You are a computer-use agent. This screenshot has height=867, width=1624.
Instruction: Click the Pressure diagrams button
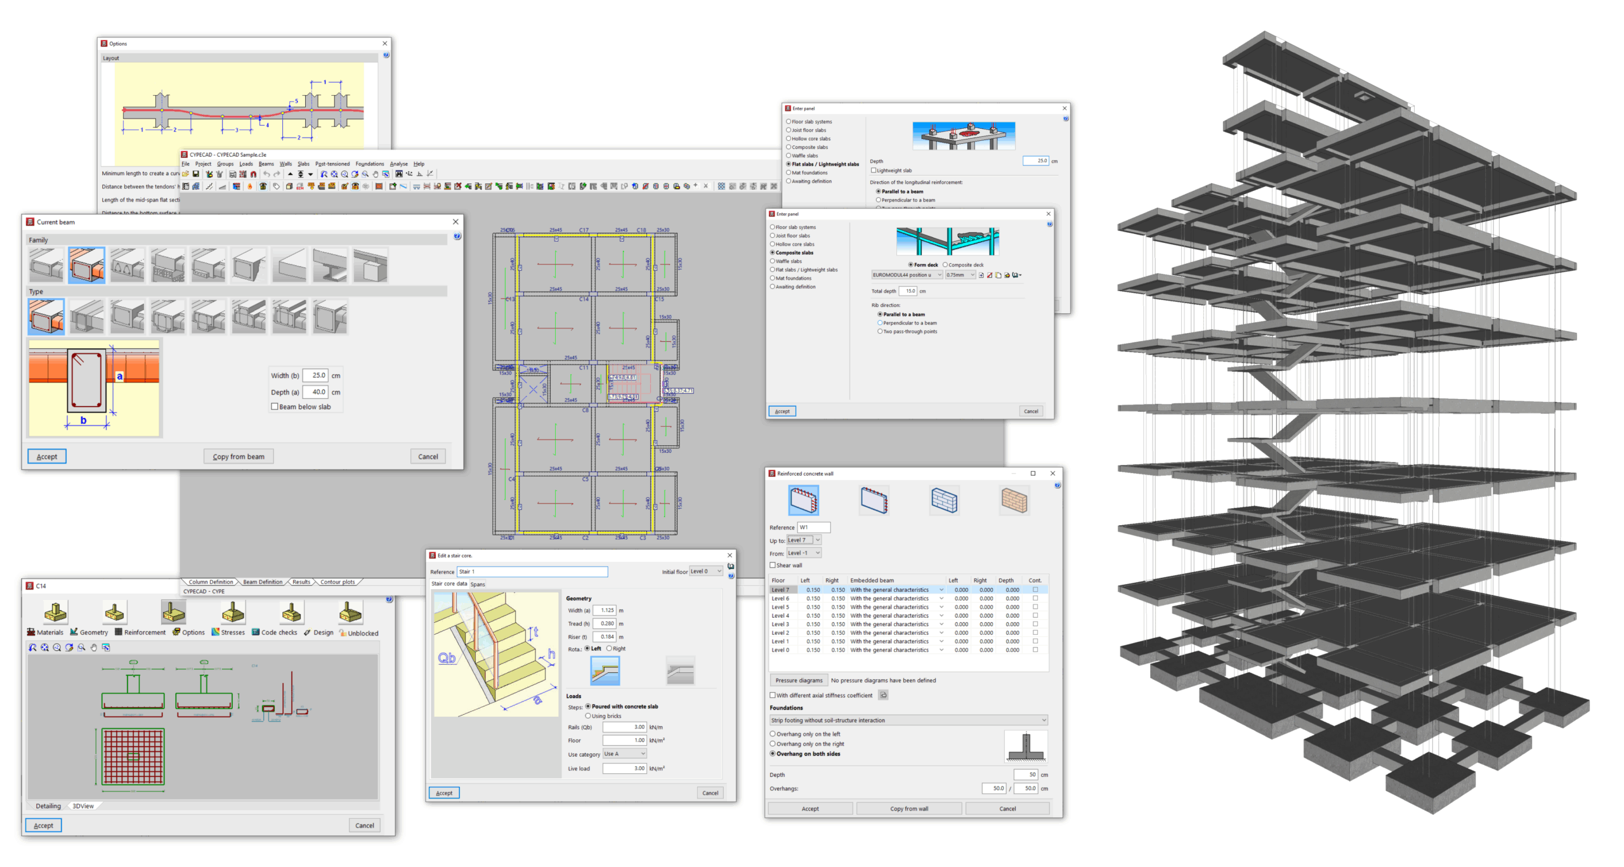click(798, 680)
